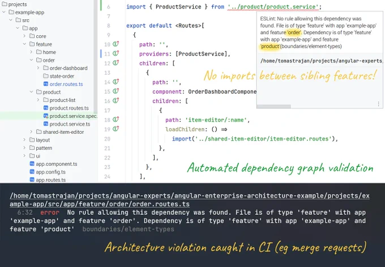Image resolution: width=385 pixels, height=267 pixels.
Task: Click the state-order folder icon
Action: click(46, 76)
